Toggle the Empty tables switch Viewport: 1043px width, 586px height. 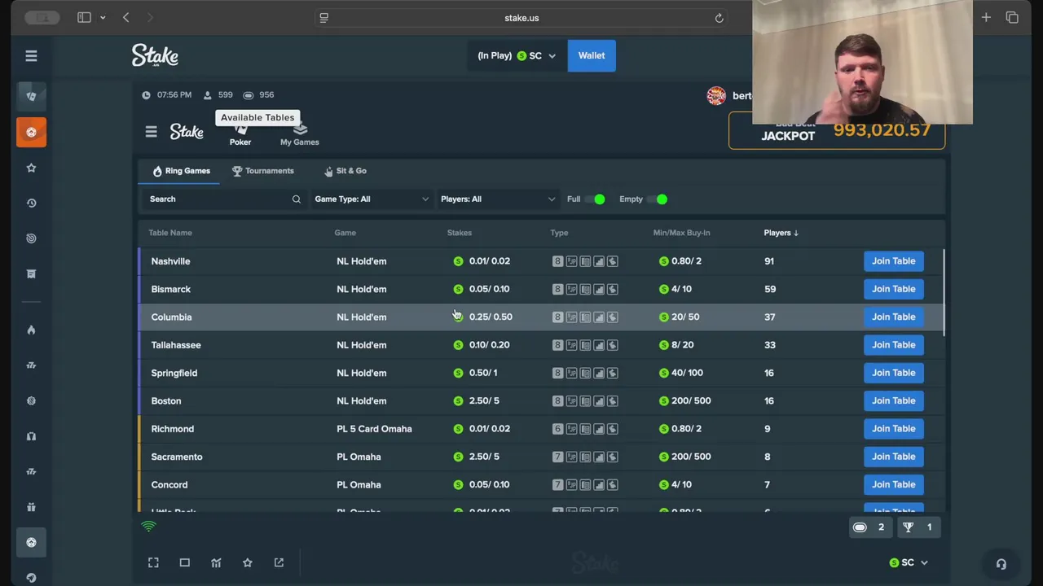click(x=657, y=199)
